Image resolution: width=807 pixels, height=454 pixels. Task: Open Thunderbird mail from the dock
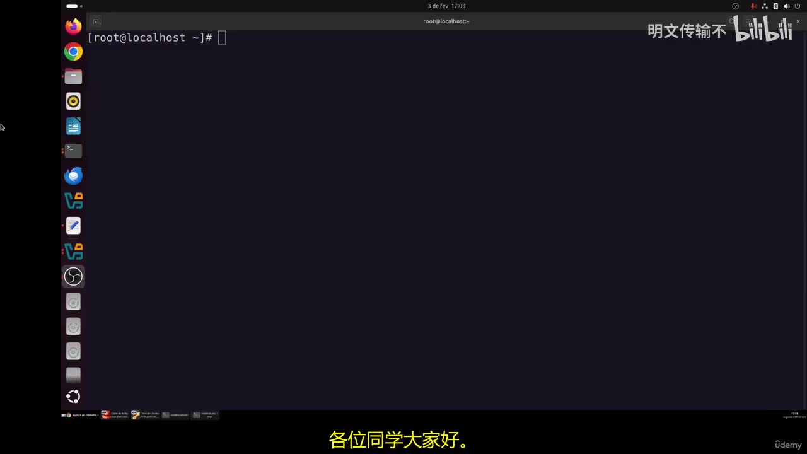click(73, 176)
